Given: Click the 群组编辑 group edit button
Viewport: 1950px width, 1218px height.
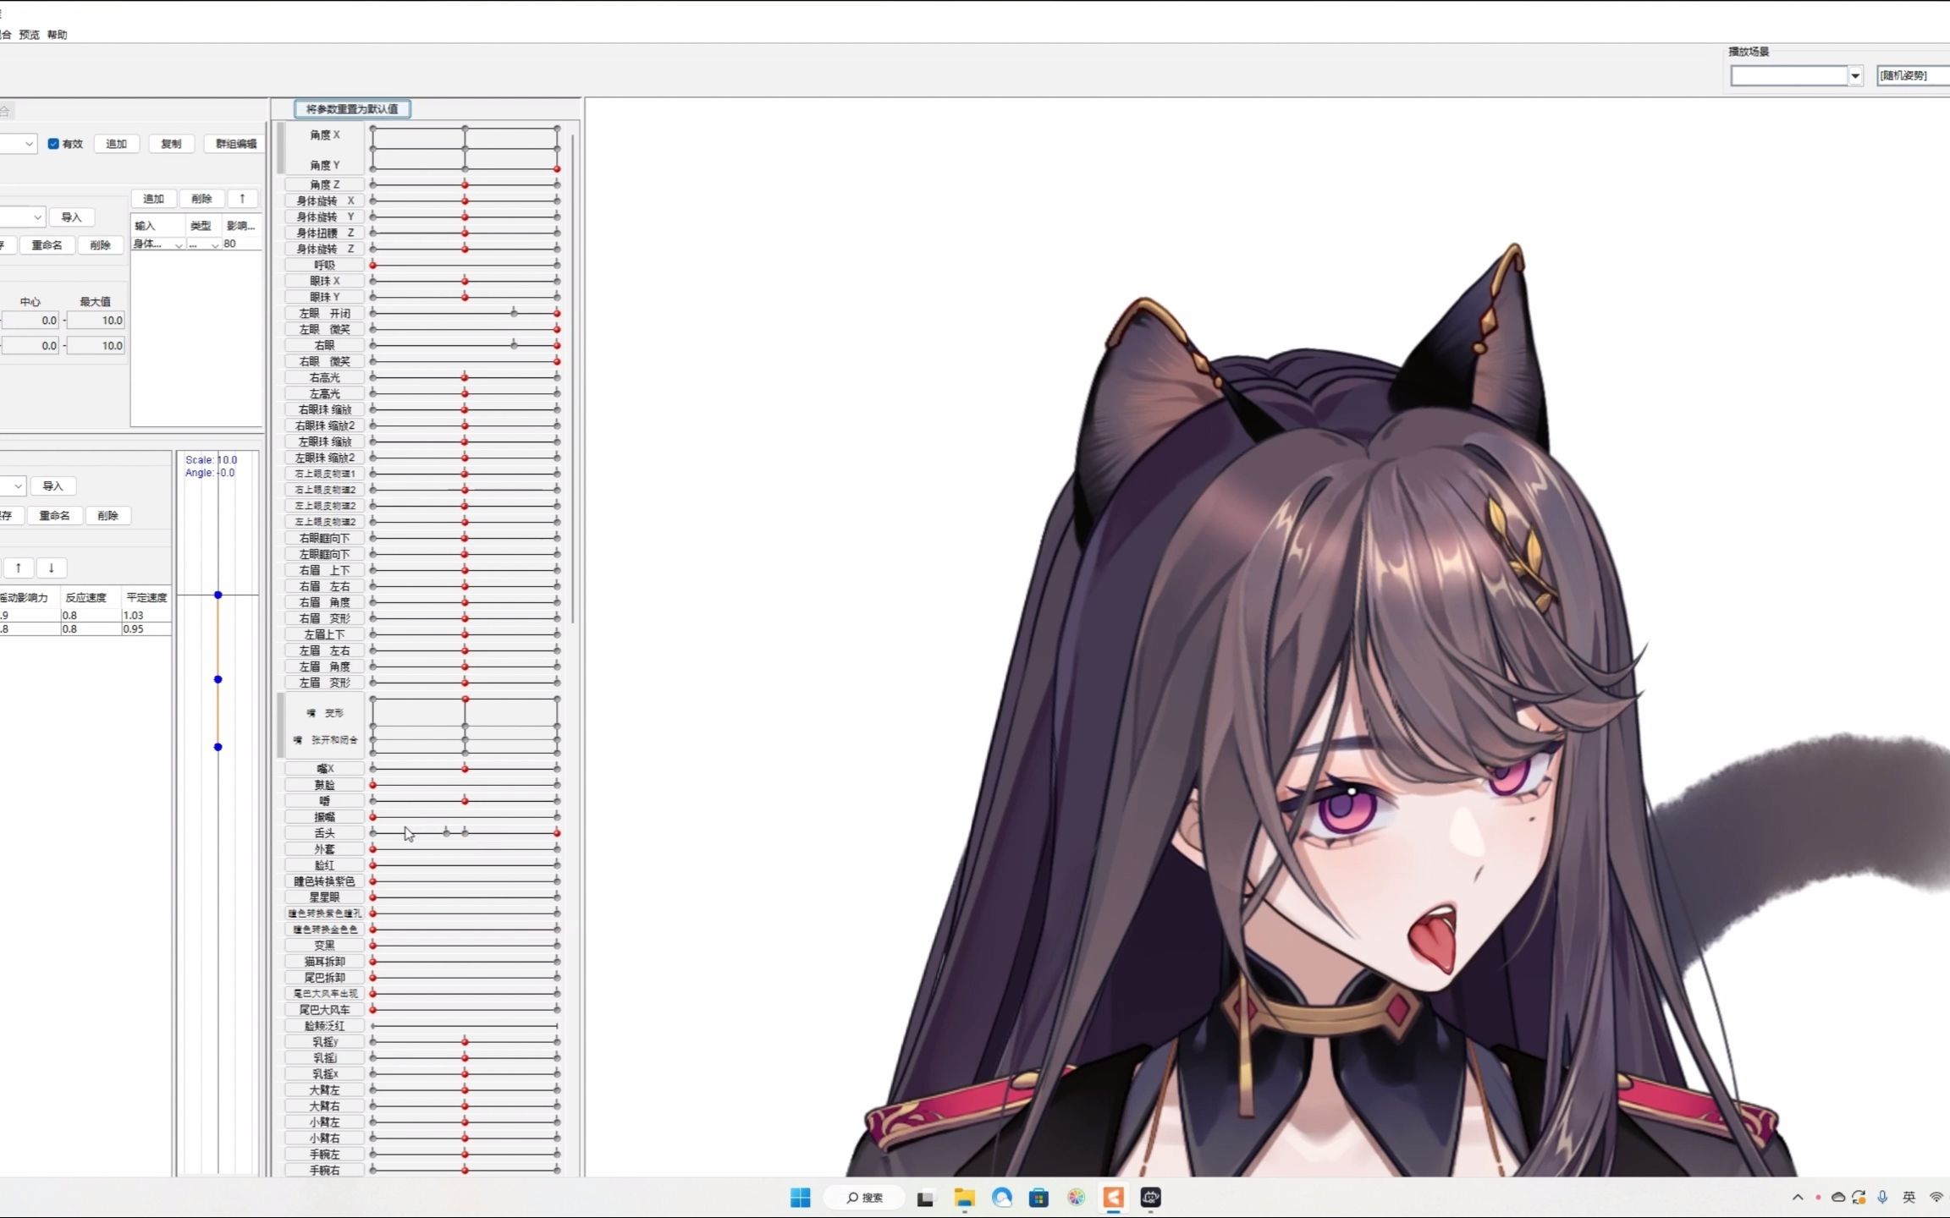Looking at the screenshot, I should [234, 143].
